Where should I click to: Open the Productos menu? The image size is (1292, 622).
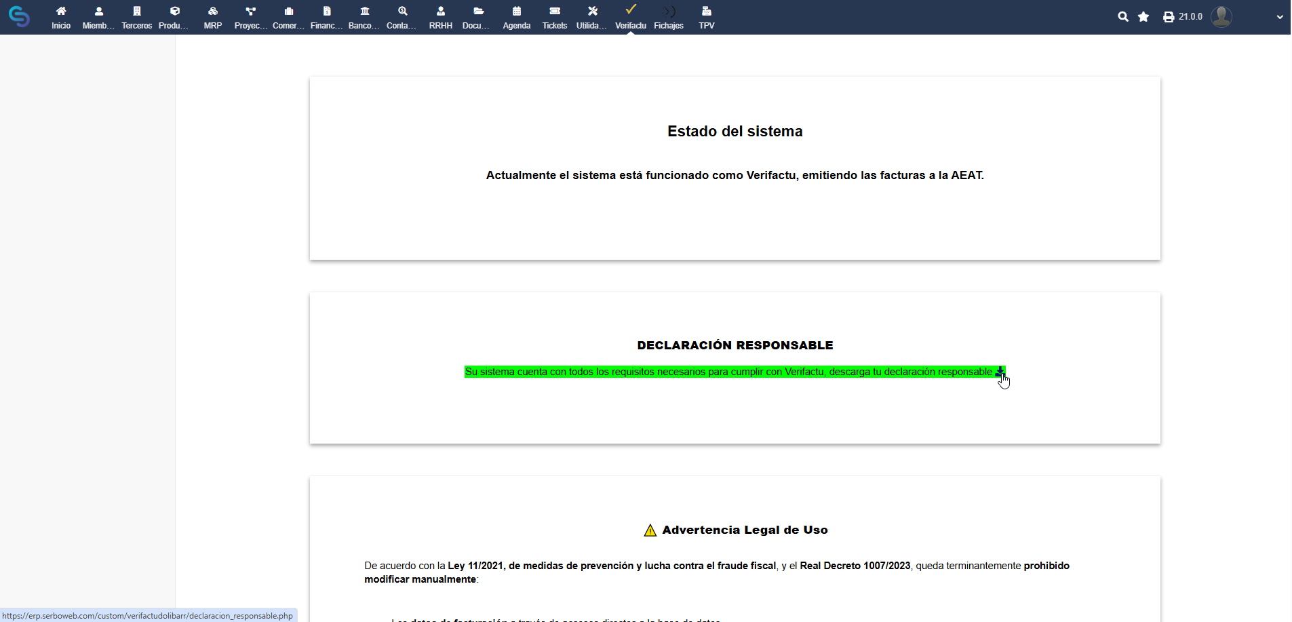pyautogui.click(x=175, y=17)
